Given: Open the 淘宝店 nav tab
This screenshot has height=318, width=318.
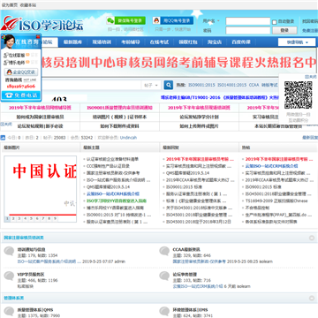Looking at the screenshot, I should click(x=215, y=42).
